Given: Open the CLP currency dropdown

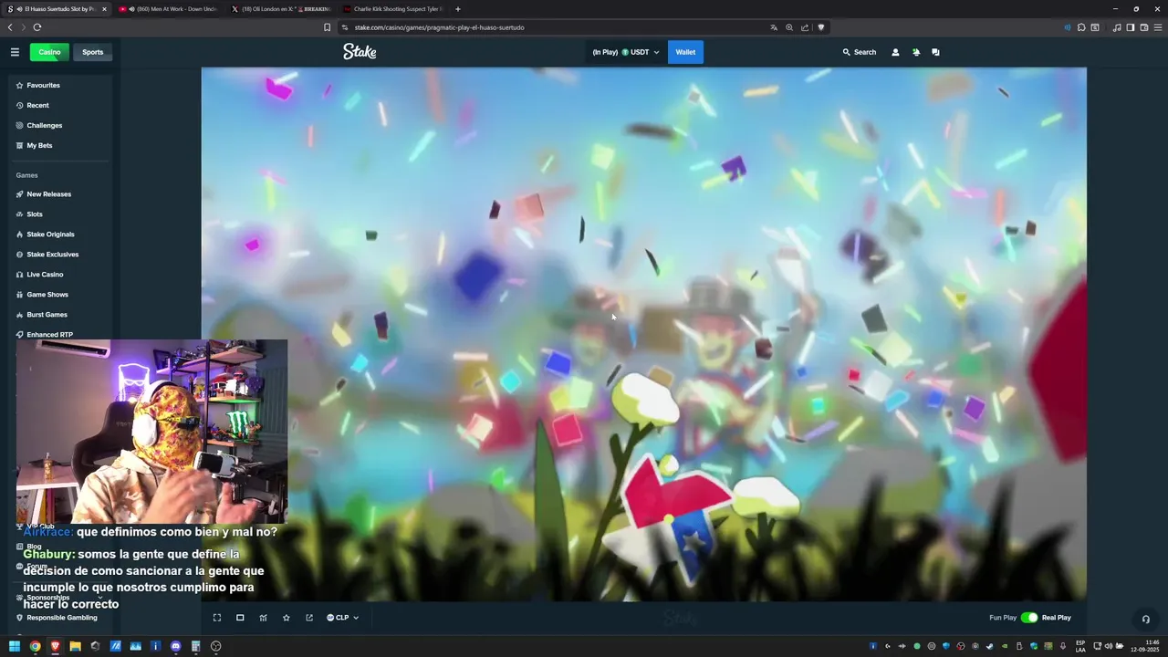Looking at the screenshot, I should click(x=342, y=618).
